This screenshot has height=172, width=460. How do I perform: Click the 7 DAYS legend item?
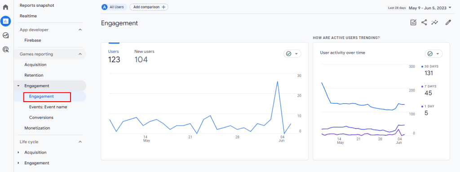(x=429, y=86)
